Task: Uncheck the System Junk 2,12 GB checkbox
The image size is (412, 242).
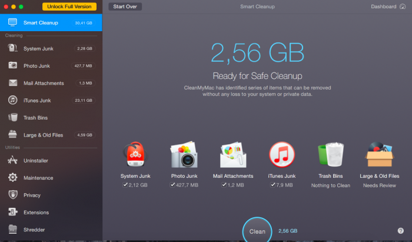Action: point(125,185)
